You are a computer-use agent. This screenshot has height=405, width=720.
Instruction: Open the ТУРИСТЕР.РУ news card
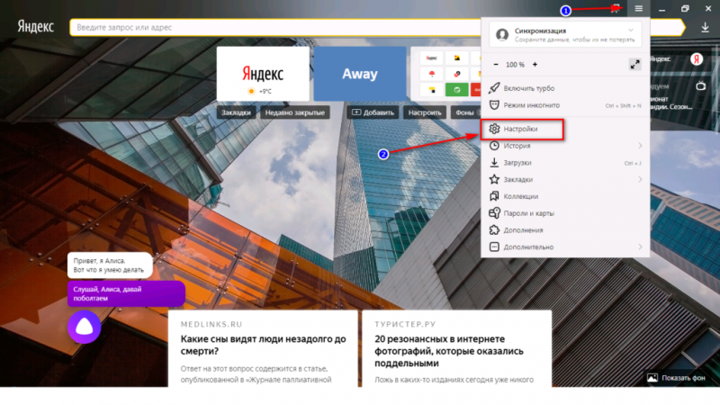tap(457, 349)
